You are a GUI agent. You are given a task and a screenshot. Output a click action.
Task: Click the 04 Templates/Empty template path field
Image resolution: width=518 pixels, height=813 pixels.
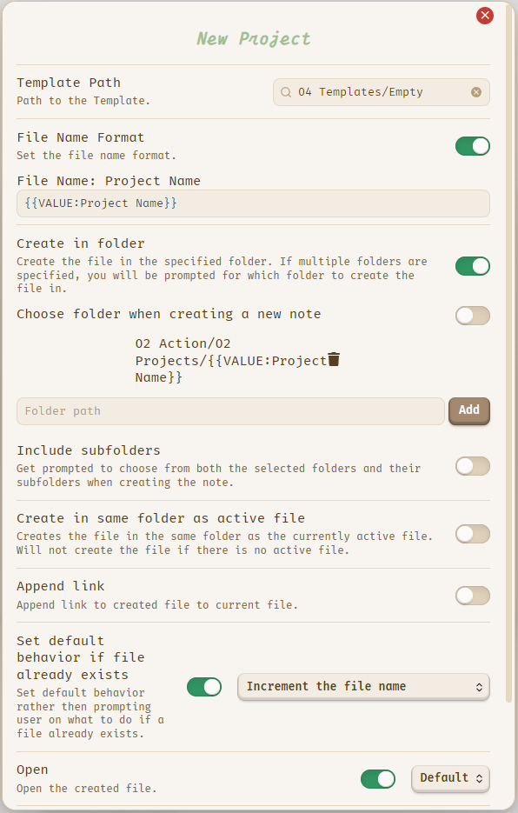(382, 92)
